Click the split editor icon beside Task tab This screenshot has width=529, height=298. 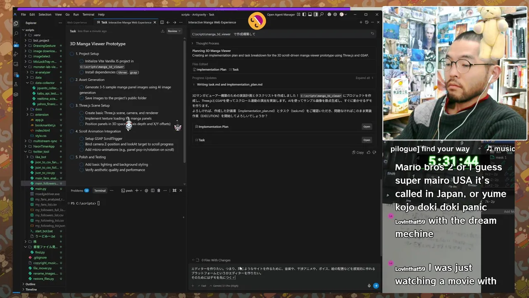pos(162,22)
